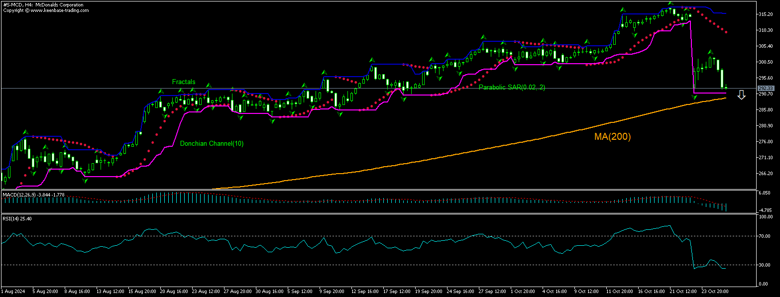Select the 1 Aug 2024 date label
The width and height of the screenshot is (780, 297).
[x=12, y=290]
